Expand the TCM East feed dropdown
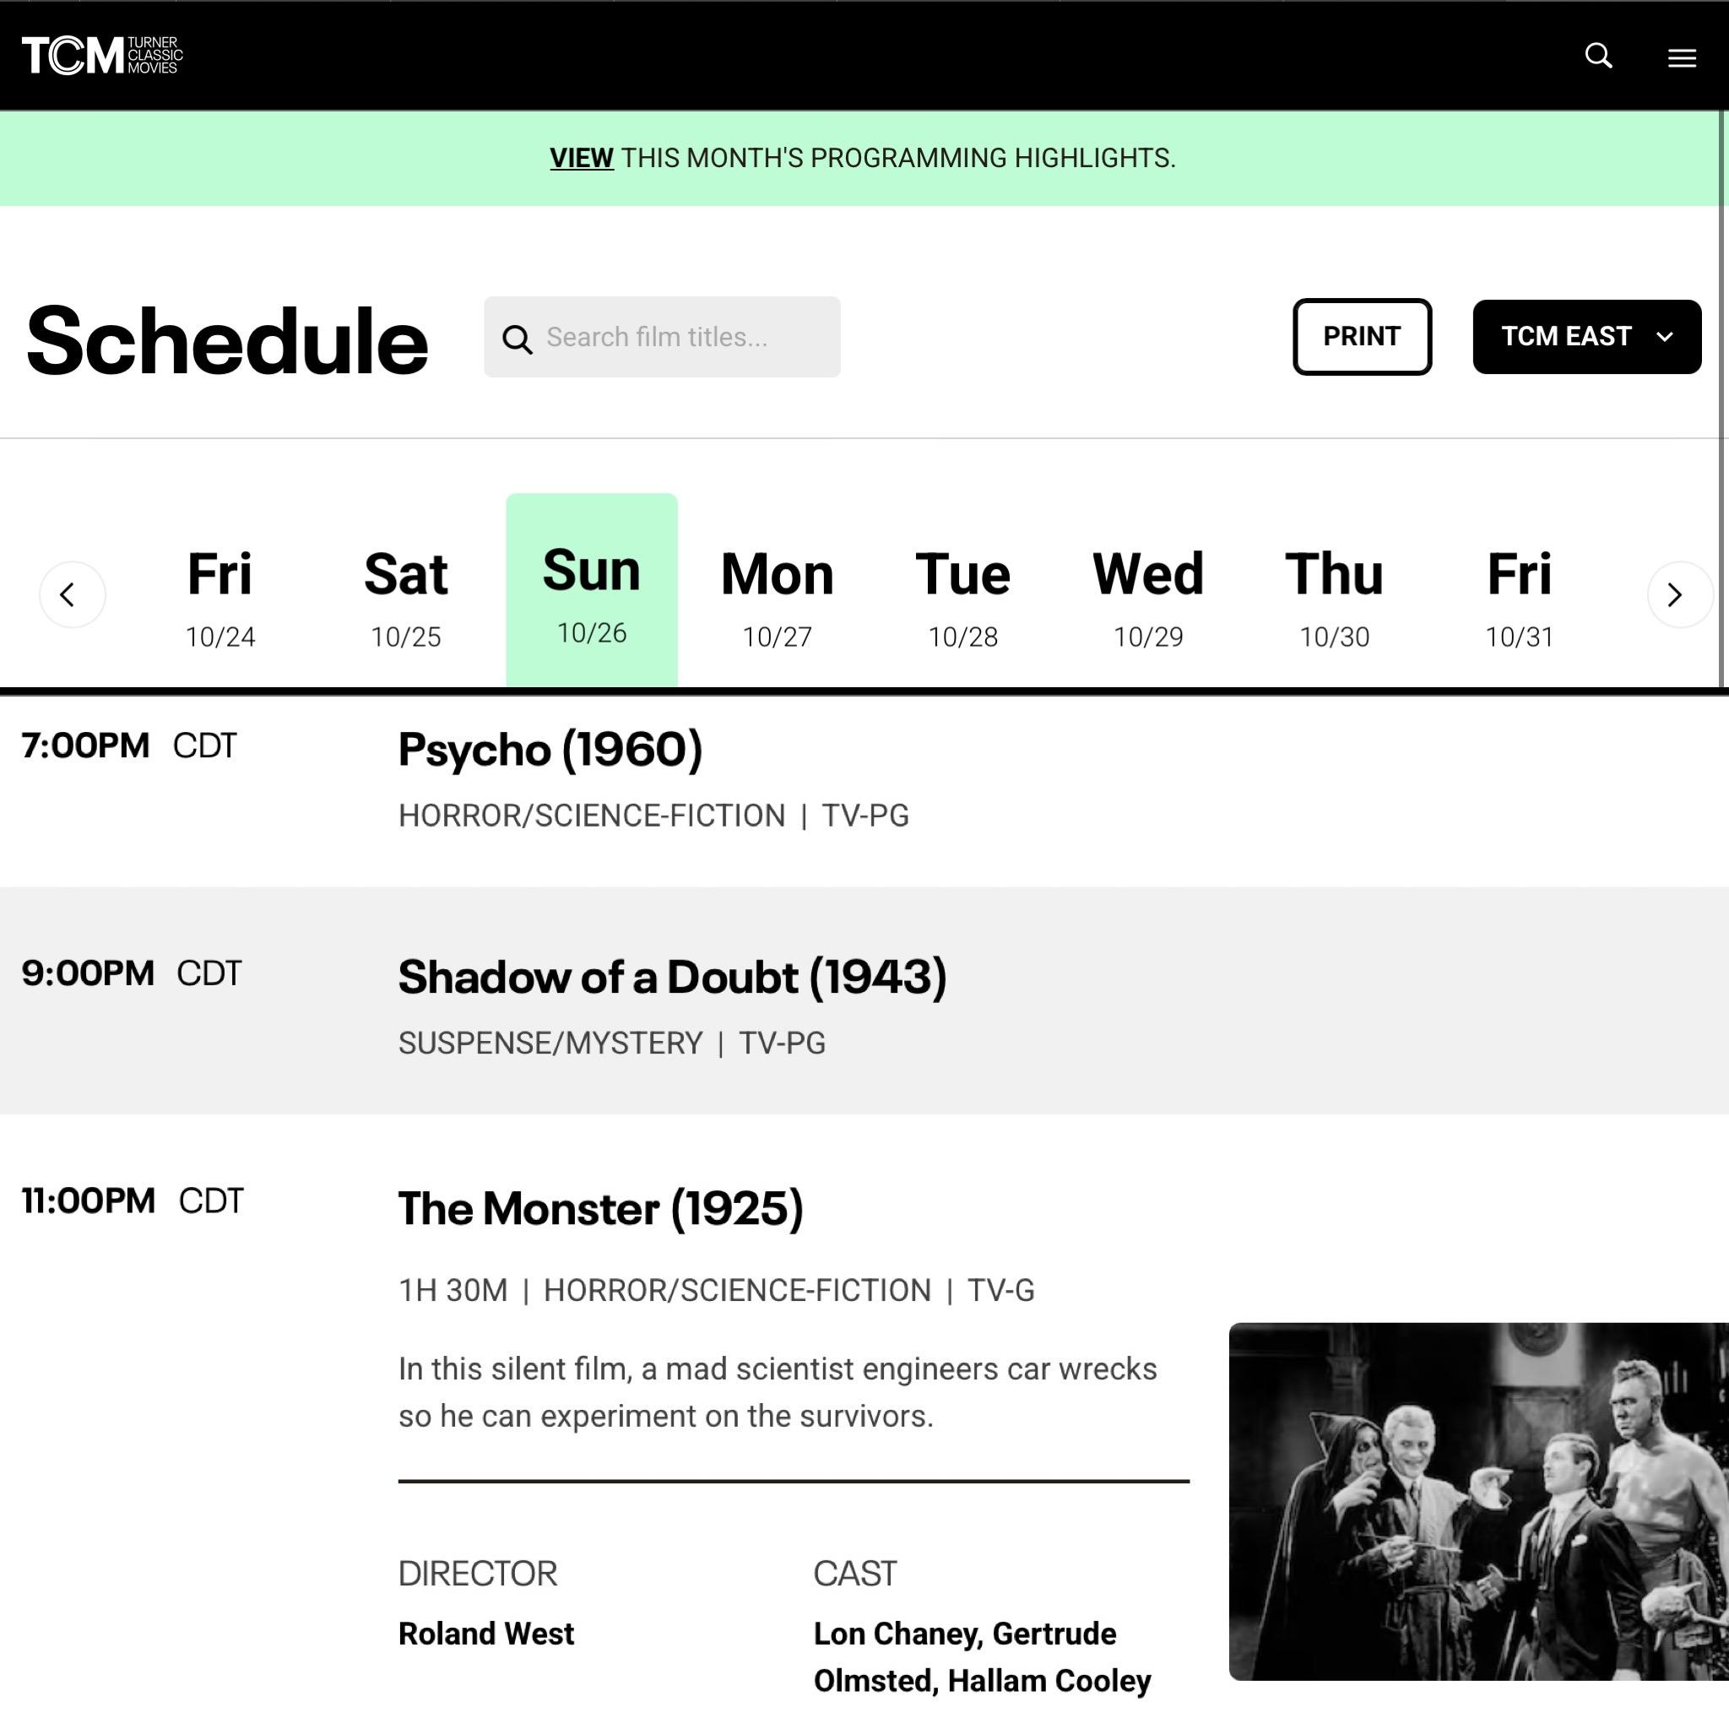 (x=1585, y=337)
